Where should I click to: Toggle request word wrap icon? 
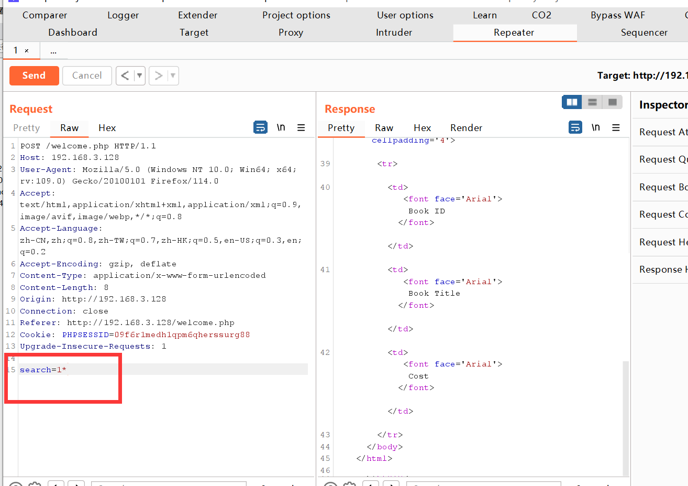tap(260, 127)
